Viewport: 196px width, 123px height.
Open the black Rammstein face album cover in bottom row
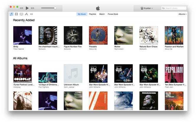[x=149, y=101]
